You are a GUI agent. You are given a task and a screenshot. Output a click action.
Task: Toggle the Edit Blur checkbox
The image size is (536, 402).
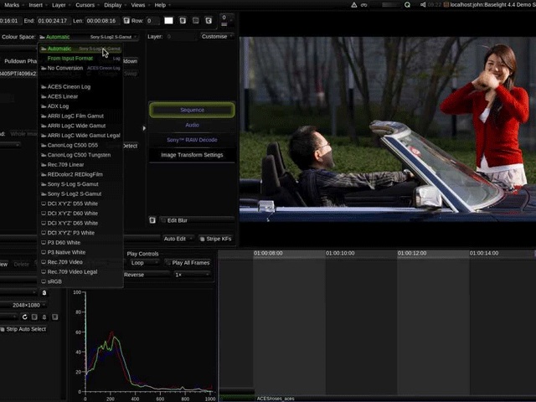pyautogui.click(x=164, y=220)
